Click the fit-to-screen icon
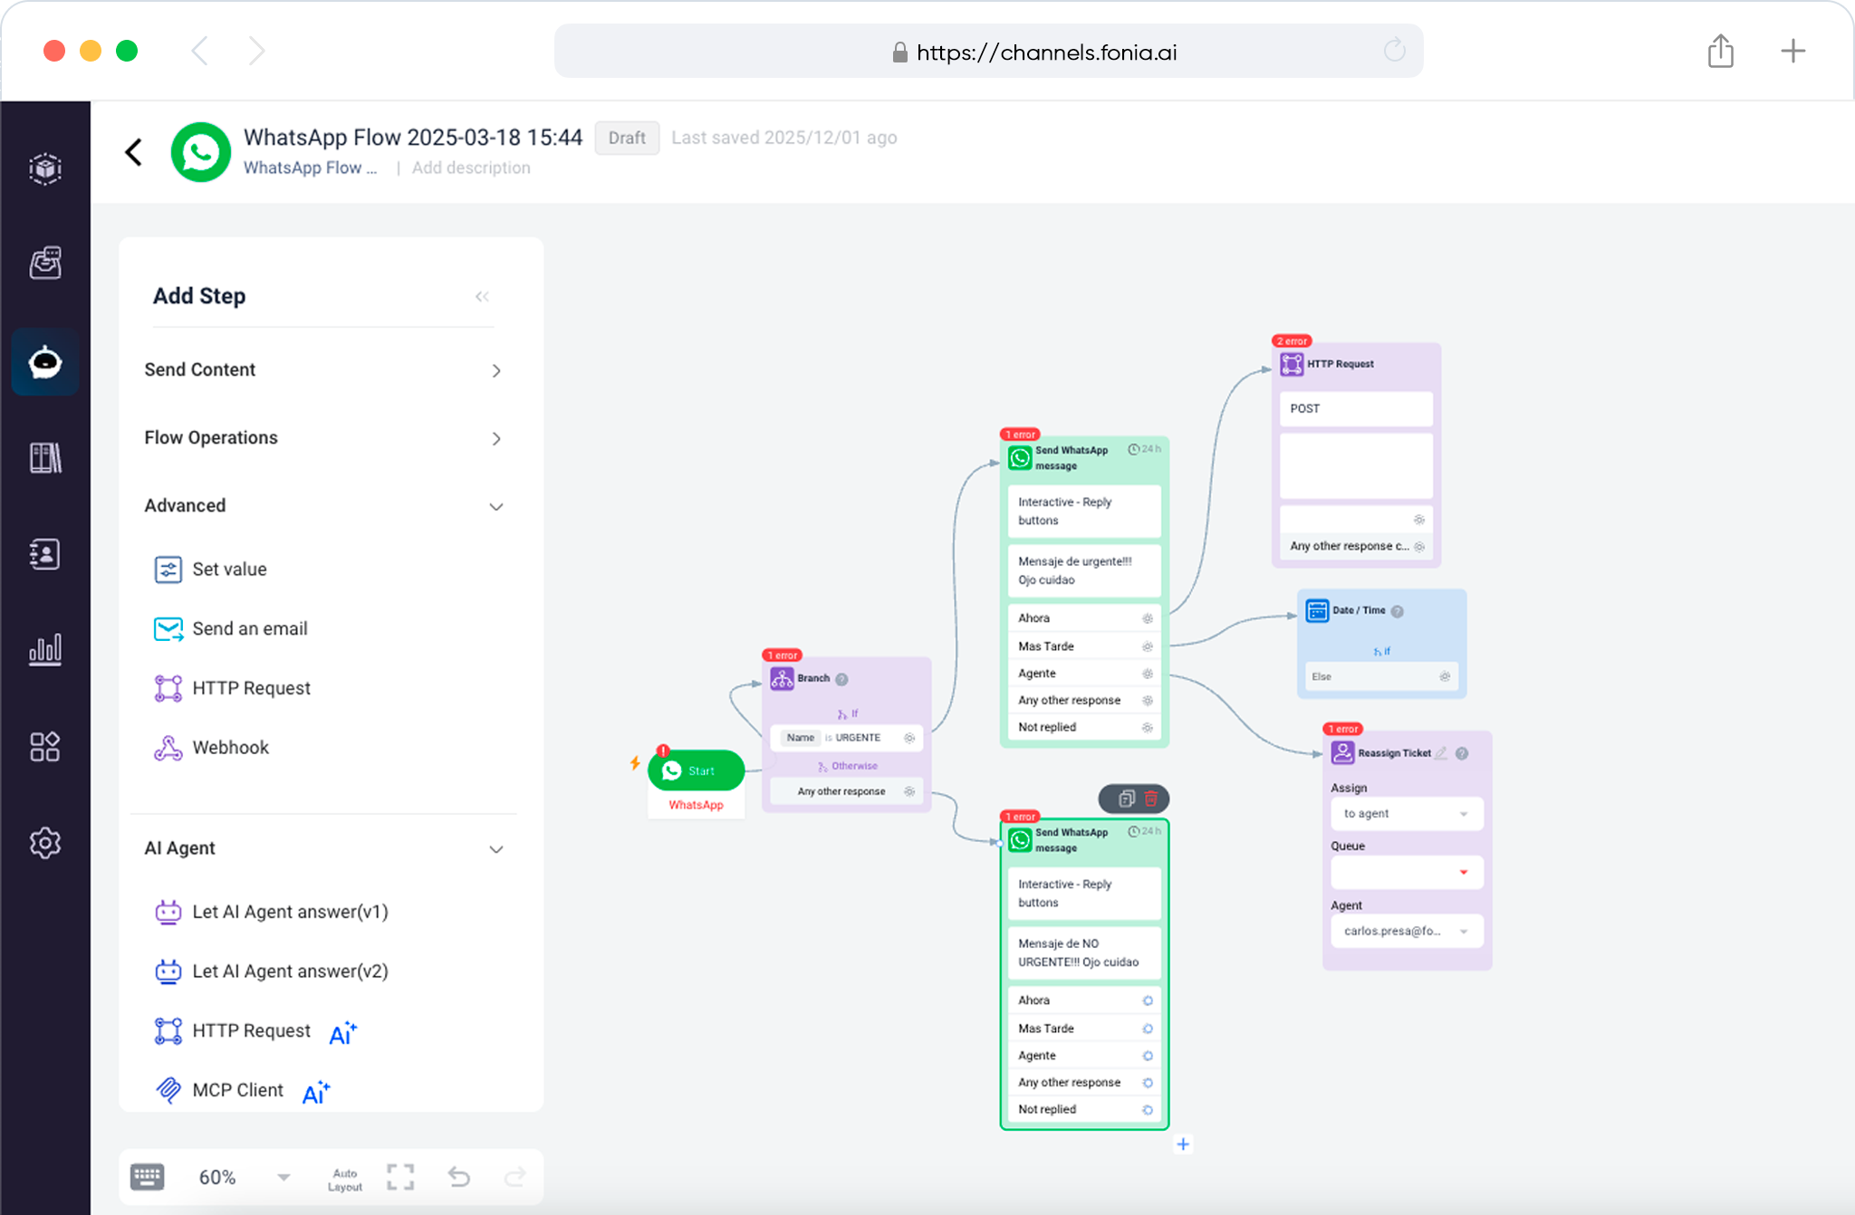The width and height of the screenshot is (1855, 1215). (x=400, y=1177)
